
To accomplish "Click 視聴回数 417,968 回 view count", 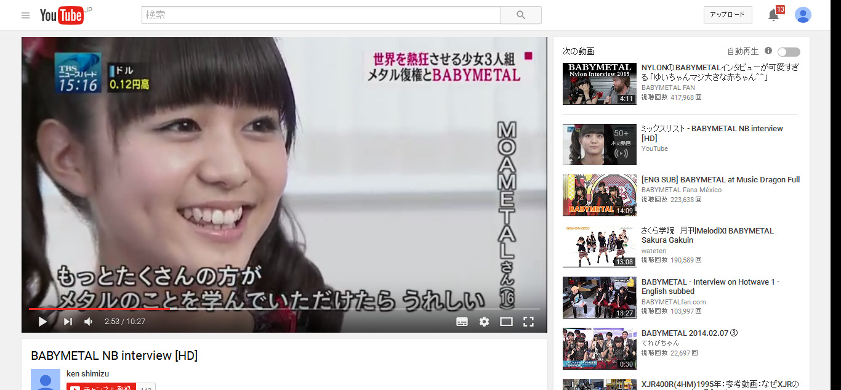I will pyautogui.click(x=672, y=97).
